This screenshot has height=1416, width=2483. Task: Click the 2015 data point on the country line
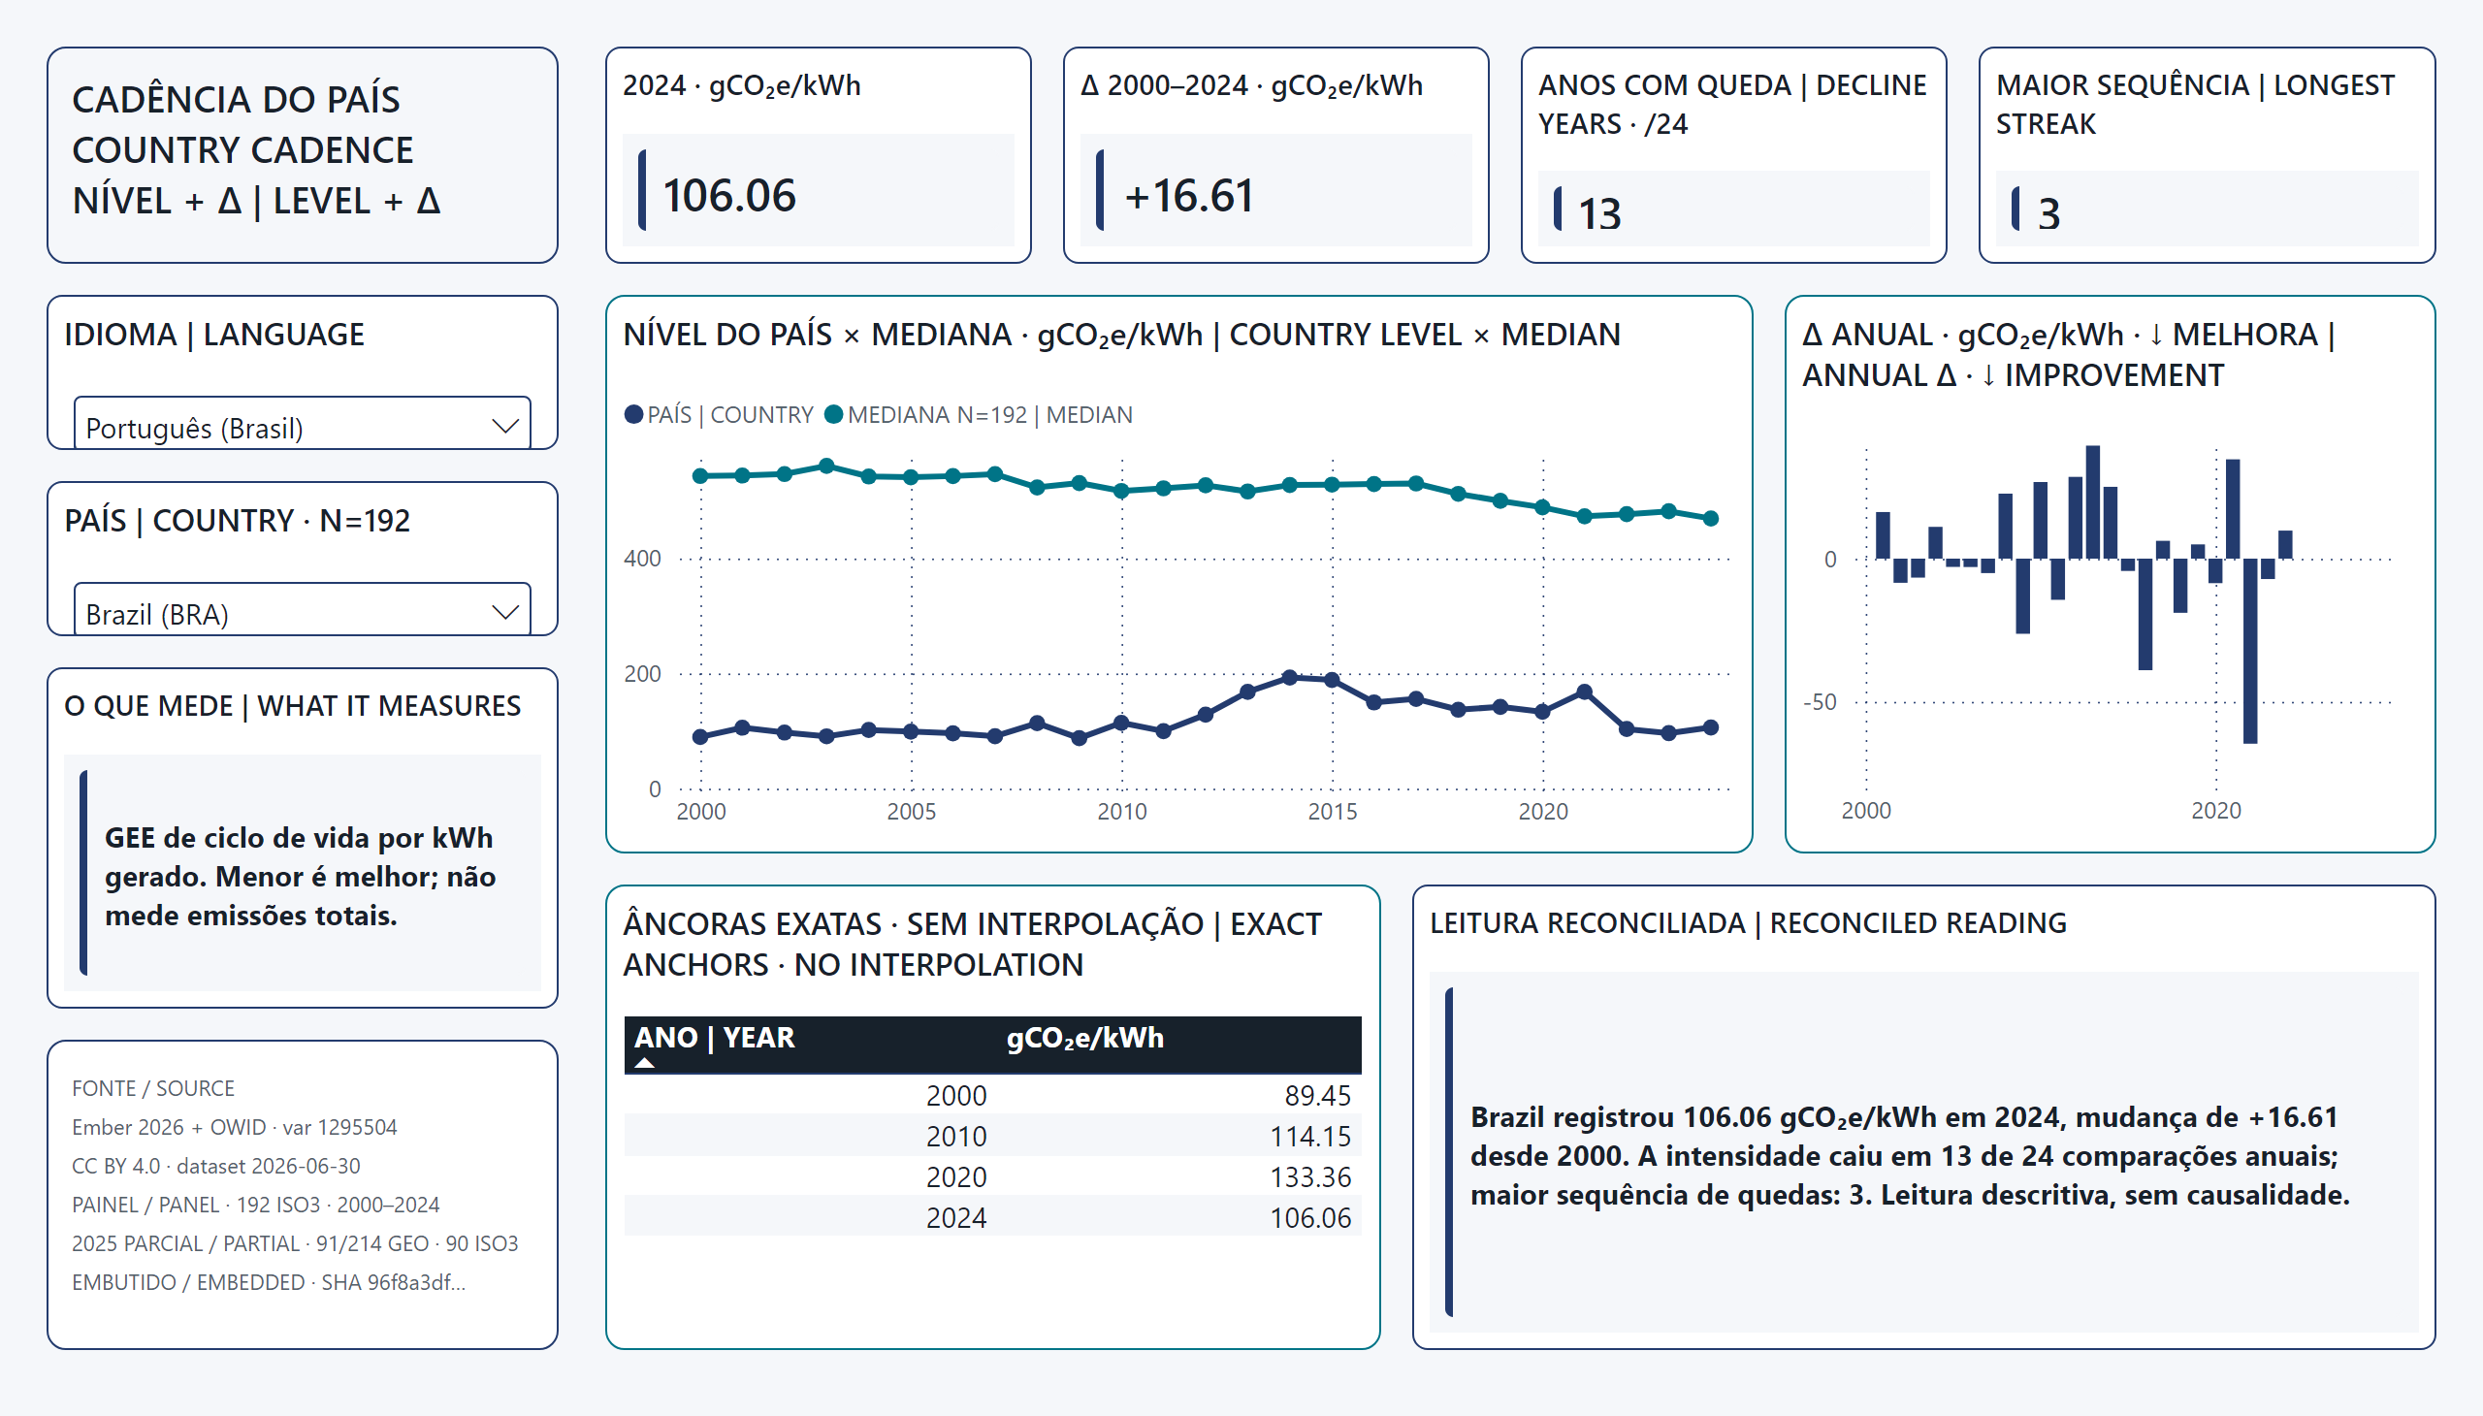(x=1333, y=680)
